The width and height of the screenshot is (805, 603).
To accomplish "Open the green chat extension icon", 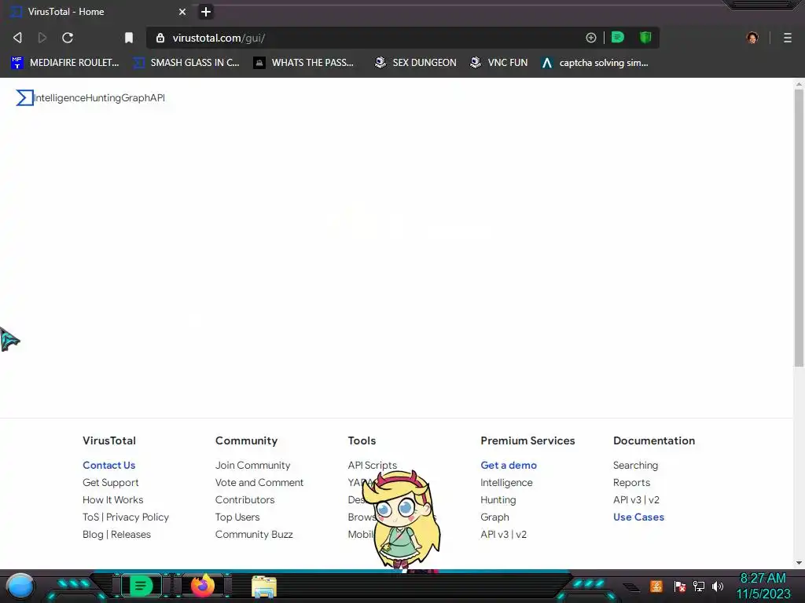I will coord(618,37).
